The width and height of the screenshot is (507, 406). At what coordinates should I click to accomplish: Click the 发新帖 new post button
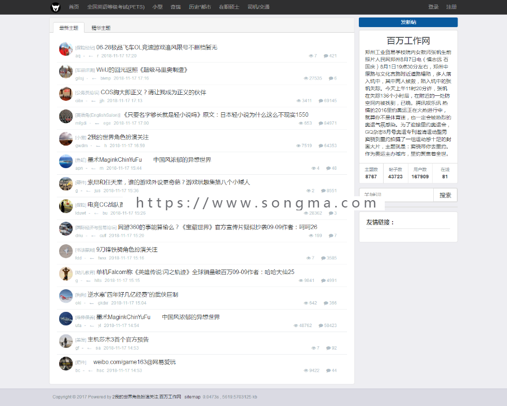pos(408,22)
